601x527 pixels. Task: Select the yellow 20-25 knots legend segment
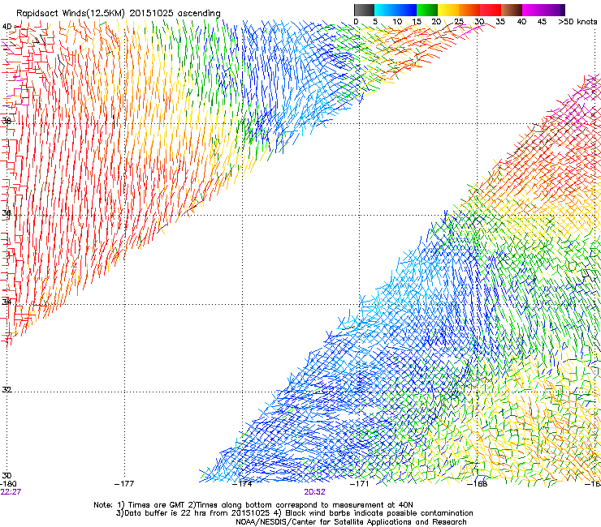tap(448, 10)
